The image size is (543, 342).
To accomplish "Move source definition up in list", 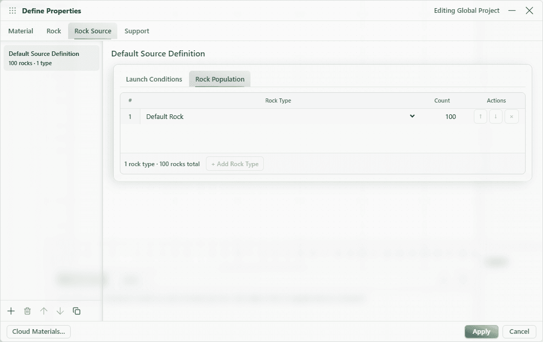I will [44, 311].
